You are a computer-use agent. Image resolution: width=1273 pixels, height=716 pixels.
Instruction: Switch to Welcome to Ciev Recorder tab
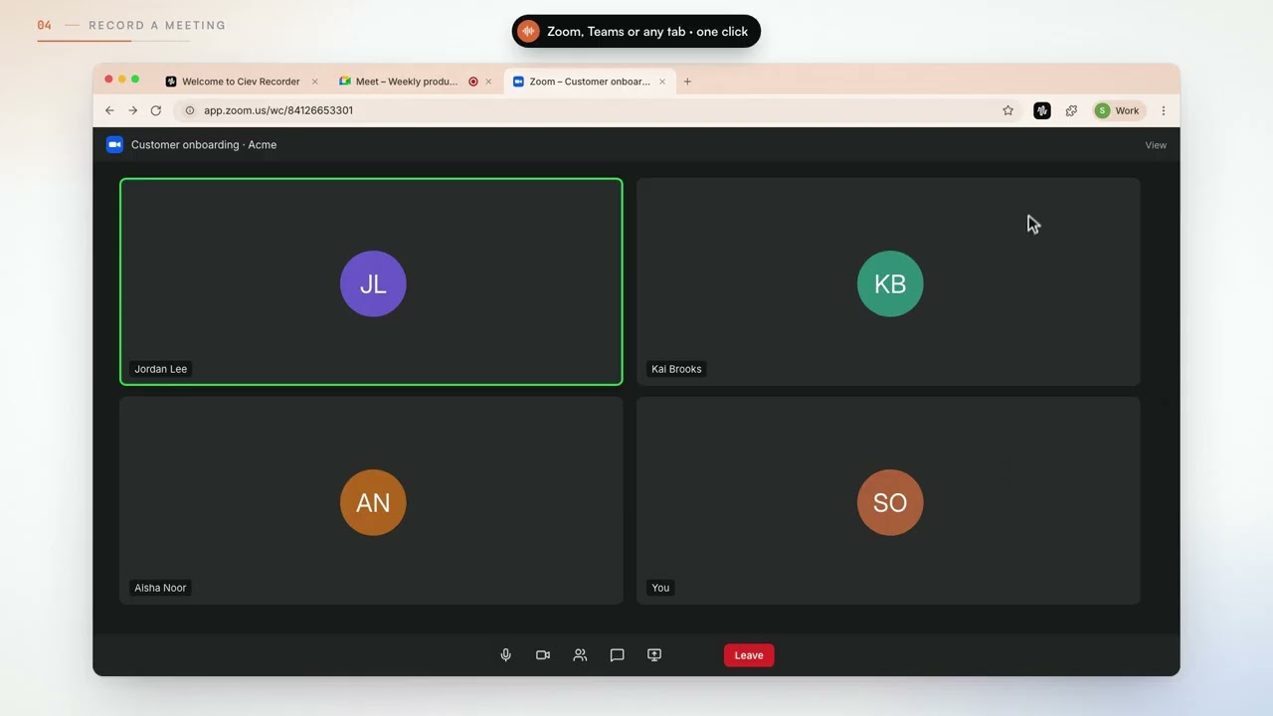(242, 82)
